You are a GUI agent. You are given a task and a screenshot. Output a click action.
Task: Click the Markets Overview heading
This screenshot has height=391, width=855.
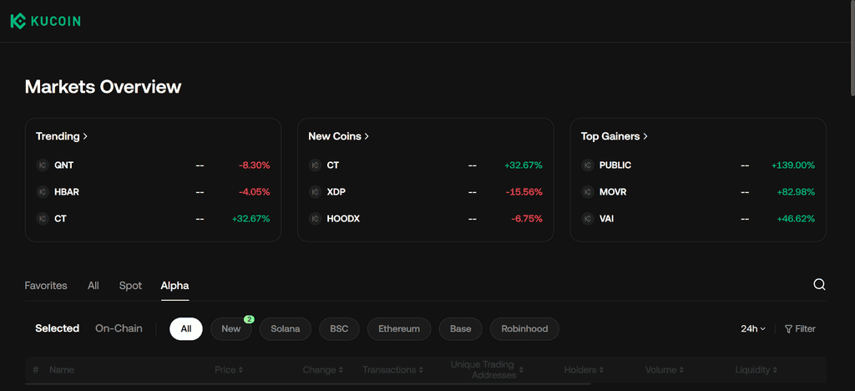(103, 87)
